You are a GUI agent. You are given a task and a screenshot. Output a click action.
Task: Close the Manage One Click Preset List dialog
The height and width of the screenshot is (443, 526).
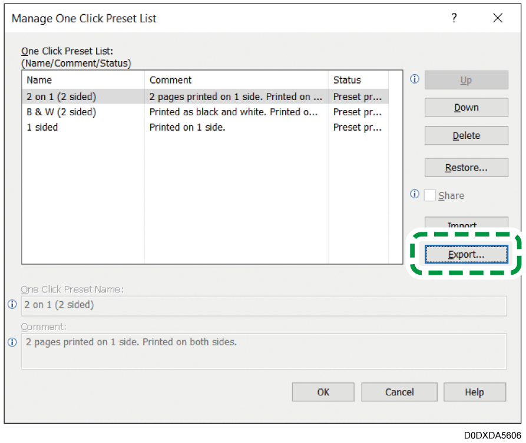498,18
